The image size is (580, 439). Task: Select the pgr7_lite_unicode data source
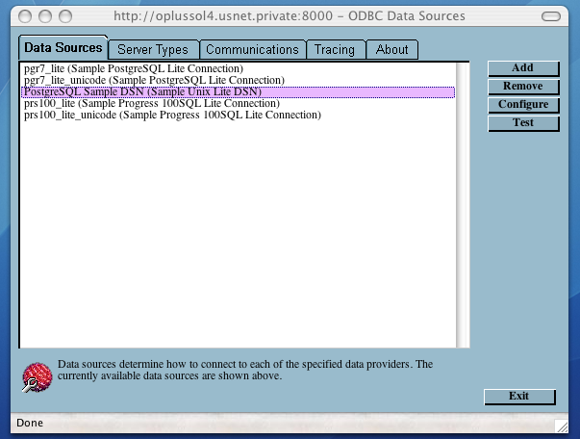coord(153,81)
